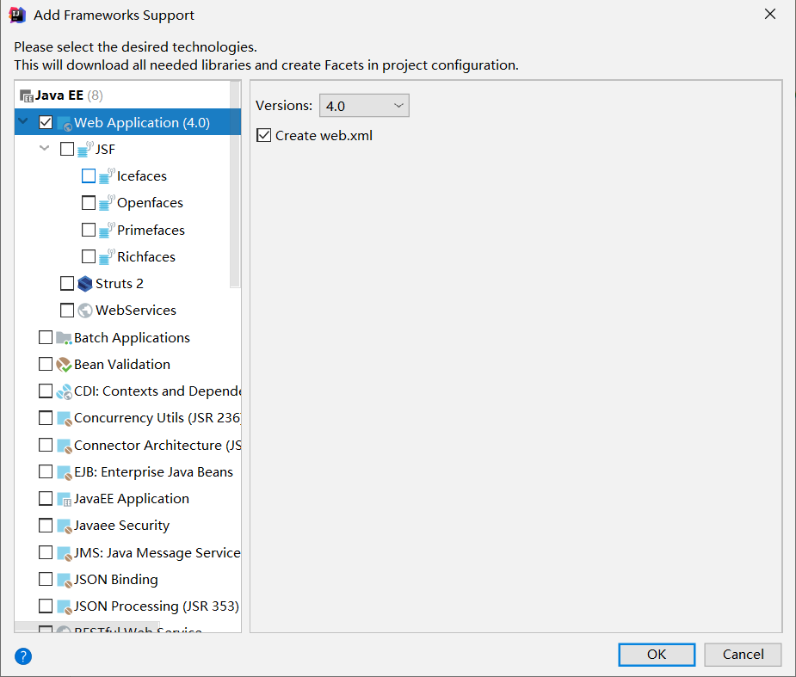Image resolution: width=796 pixels, height=677 pixels.
Task: Select the Batch Applications row label
Action: (x=132, y=338)
